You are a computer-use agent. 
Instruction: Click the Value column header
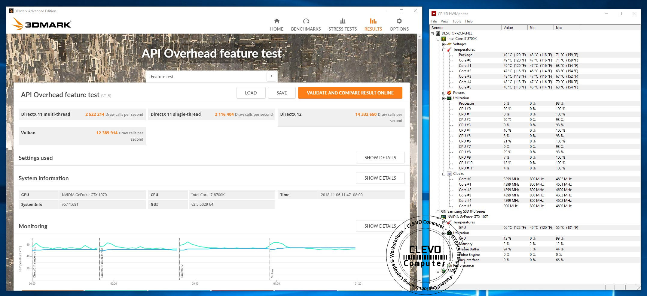(514, 28)
